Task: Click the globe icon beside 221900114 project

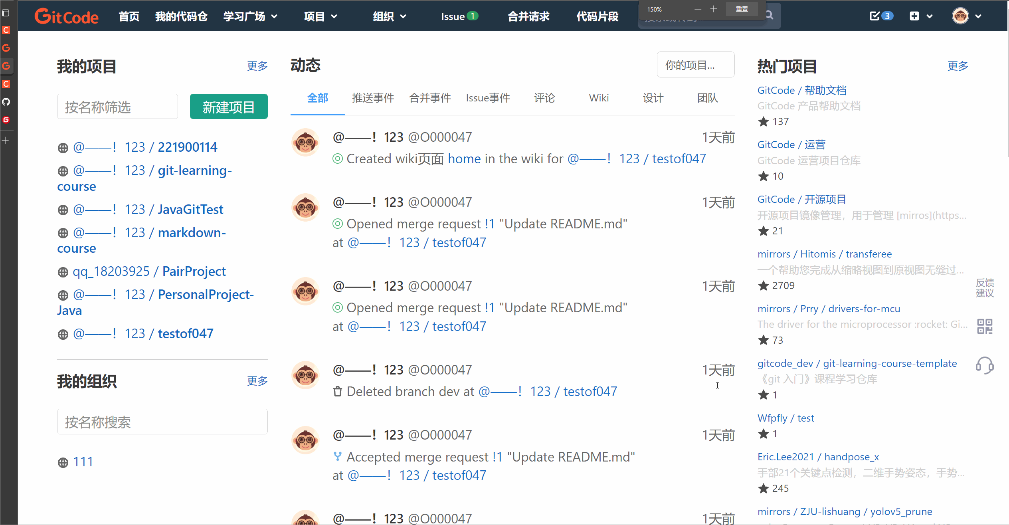Action: tap(63, 148)
